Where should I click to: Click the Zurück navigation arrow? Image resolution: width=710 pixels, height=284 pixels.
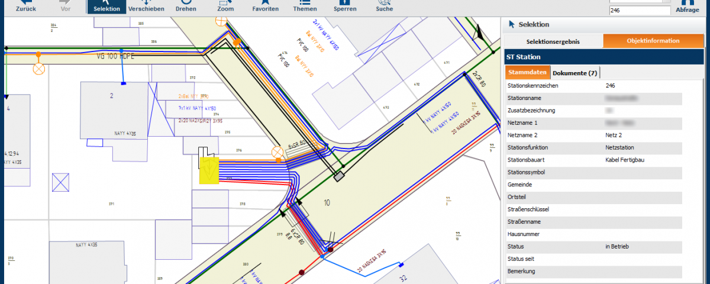click(x=25, y=6)
